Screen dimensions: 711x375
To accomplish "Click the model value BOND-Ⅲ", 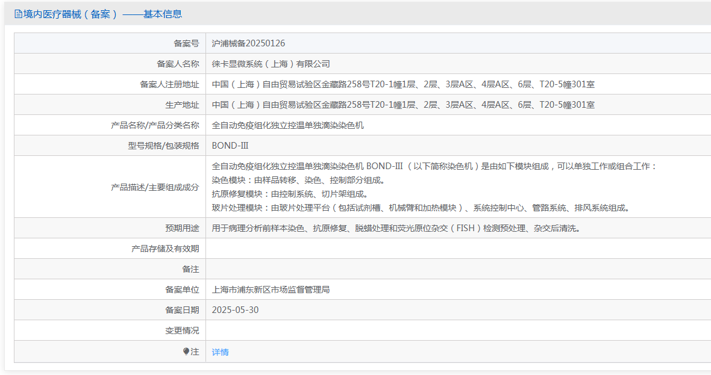I will 230,146.
